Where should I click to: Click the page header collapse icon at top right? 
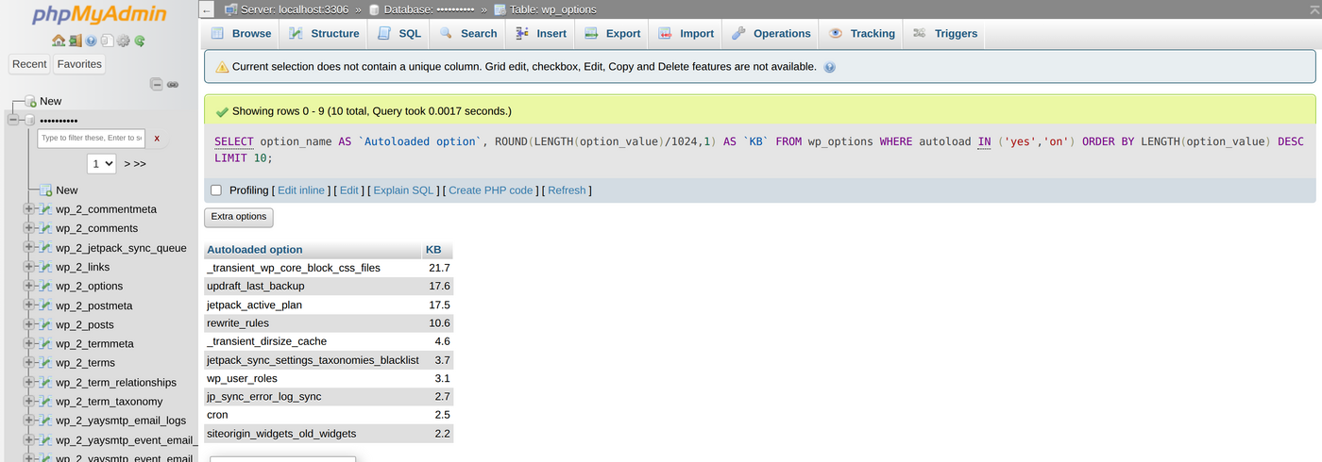click(x=1314, y=9)
